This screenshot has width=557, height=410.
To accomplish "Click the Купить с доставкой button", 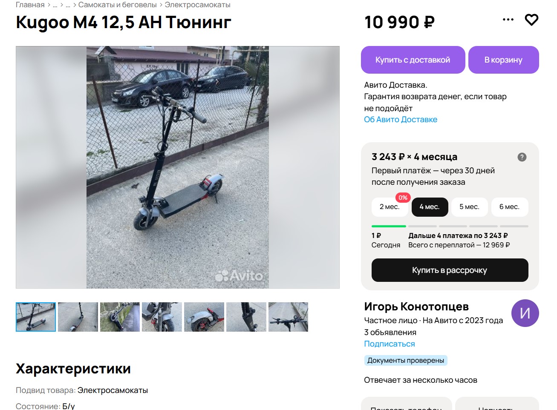I will point(413,60).
